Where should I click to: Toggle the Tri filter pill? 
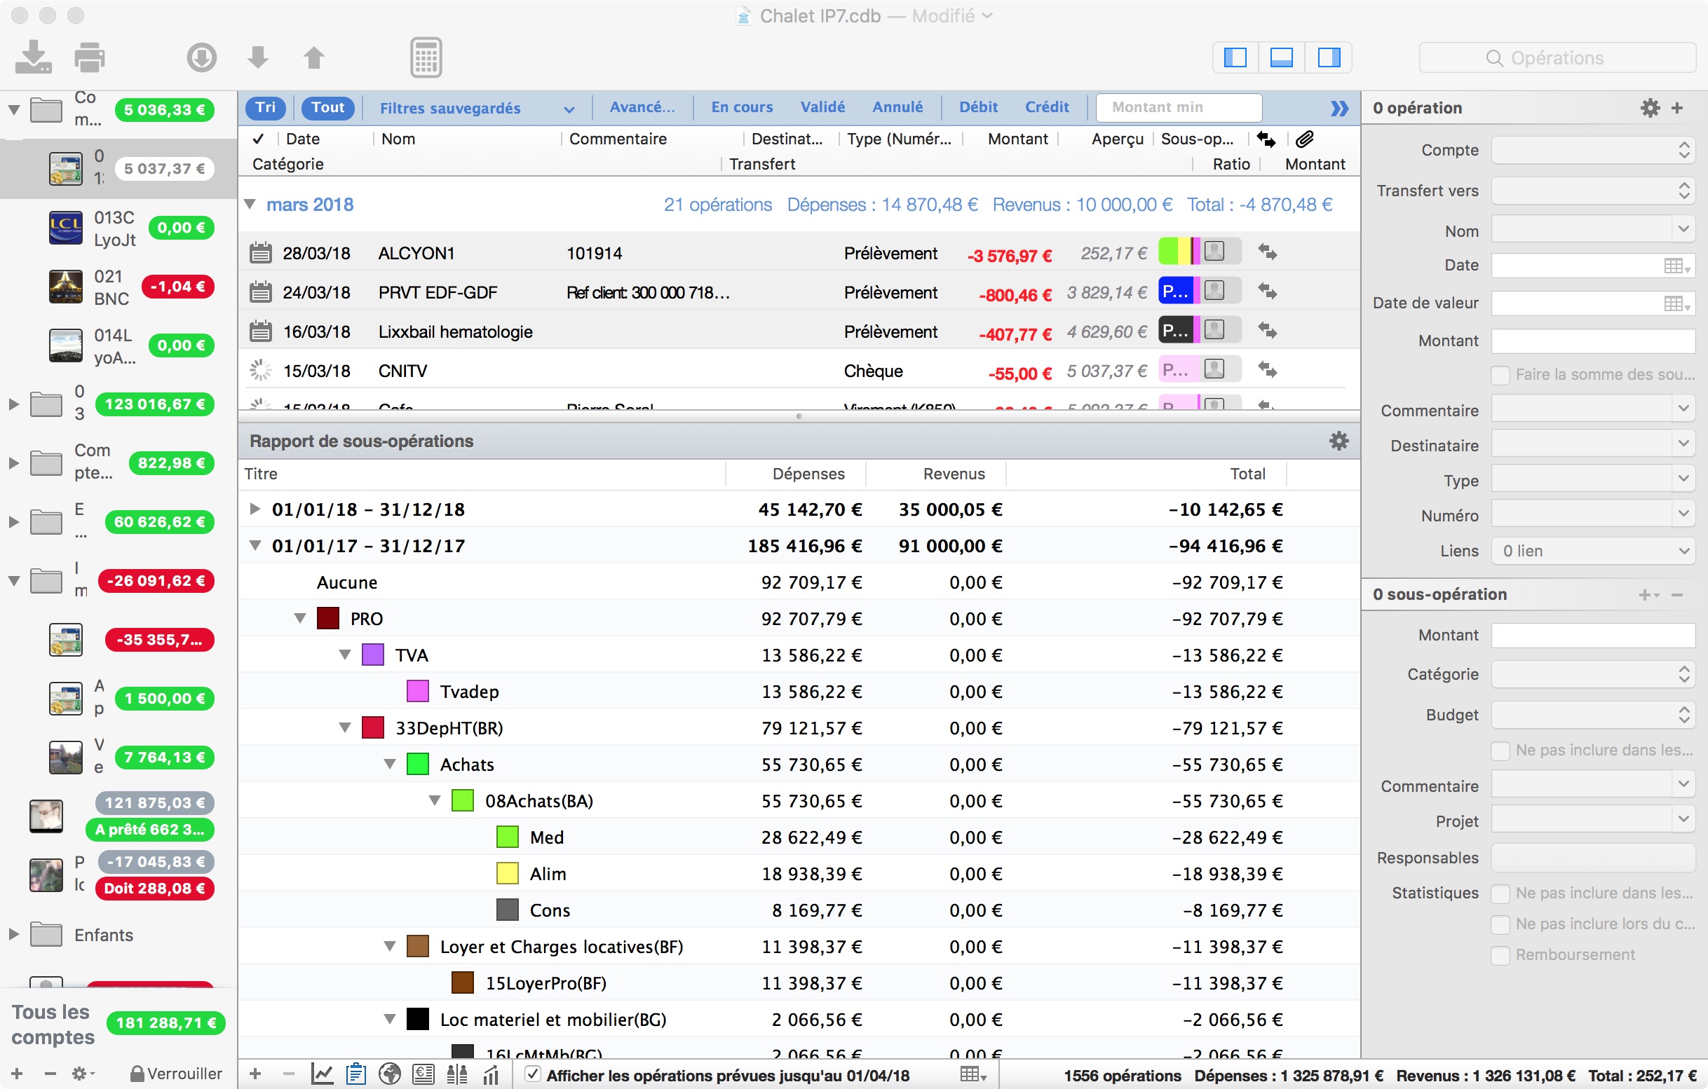265,108
